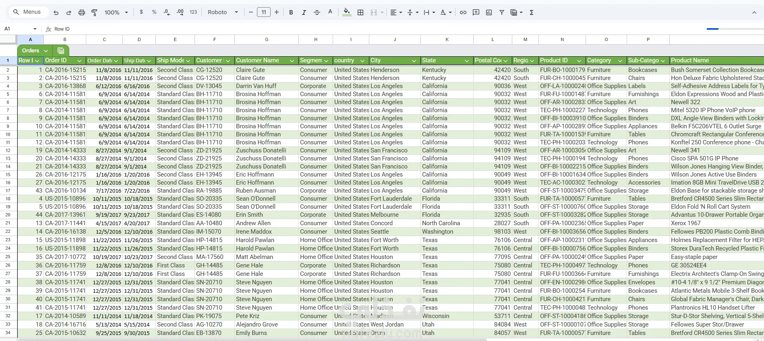The height and width of the screenshot is (341, 764).
Task: Decrease decimal places icon
Action: click(x=167, y=12)
